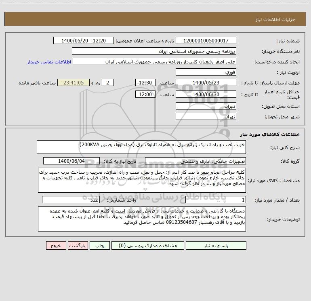Click the مهلت ارسال پاسخ label
Screen dimensions: 311x301
280,83
